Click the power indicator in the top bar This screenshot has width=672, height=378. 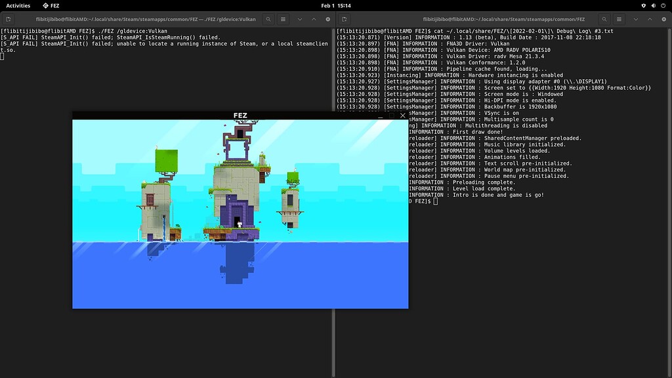(x=663, y=5)
